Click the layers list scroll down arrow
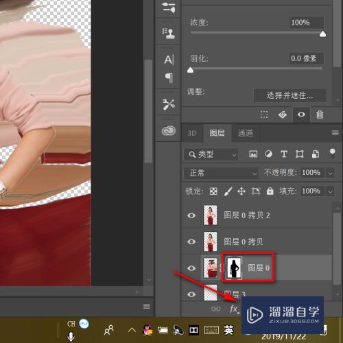The image size is (343, 343). click(338, 294)
